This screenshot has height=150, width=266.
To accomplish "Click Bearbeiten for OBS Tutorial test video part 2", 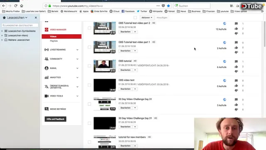I will [x=126, y=32].
